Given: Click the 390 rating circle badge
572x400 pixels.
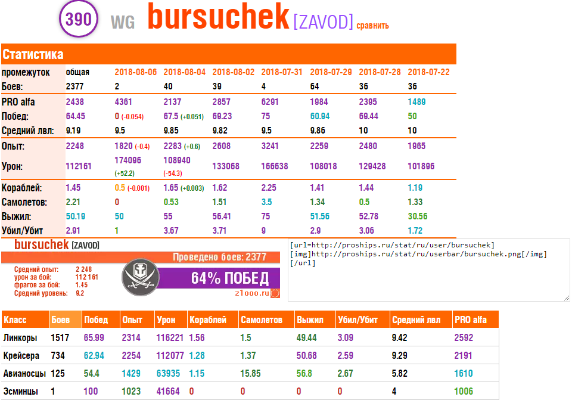Looking at the screenshot, I should tap(79, 18).
